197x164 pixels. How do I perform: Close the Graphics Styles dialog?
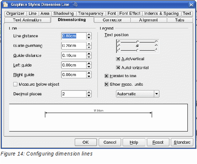(x=191, y=5)
